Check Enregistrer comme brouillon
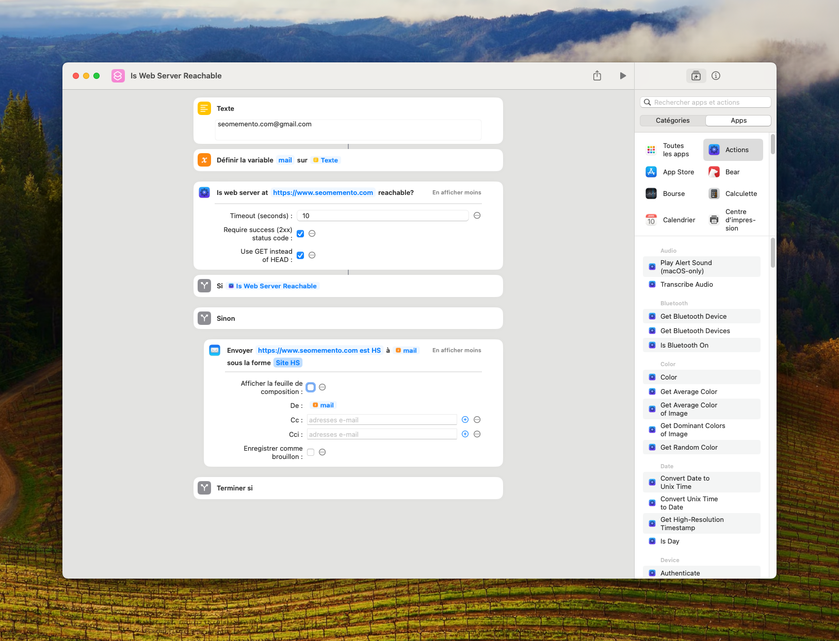This screenshot has width=839, height=641. pos(311,452)
